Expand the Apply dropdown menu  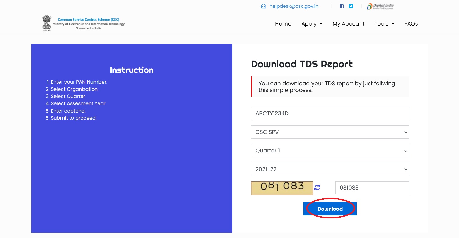312,24
